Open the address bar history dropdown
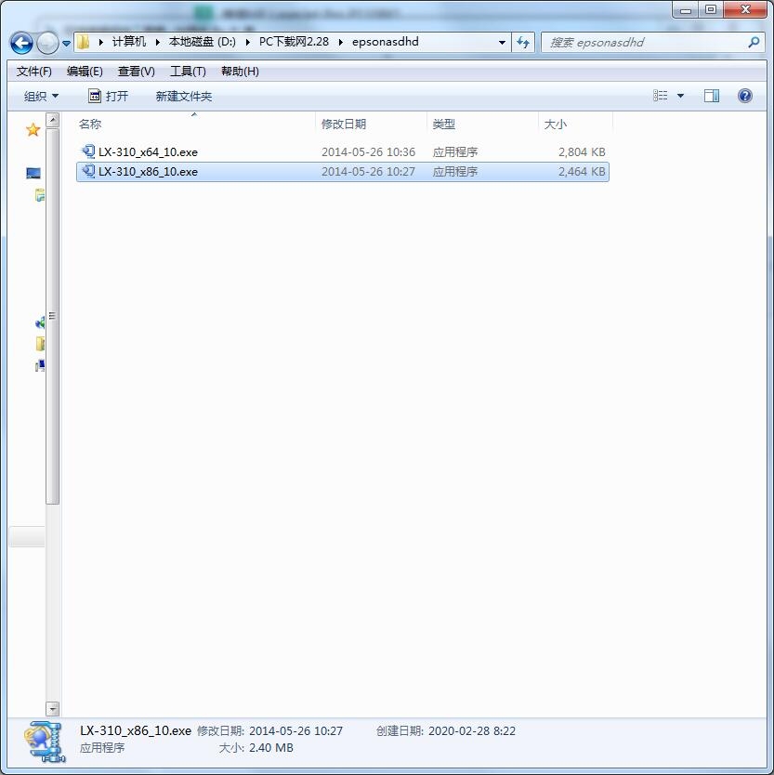Screen dimensions: 774x775 502,43
